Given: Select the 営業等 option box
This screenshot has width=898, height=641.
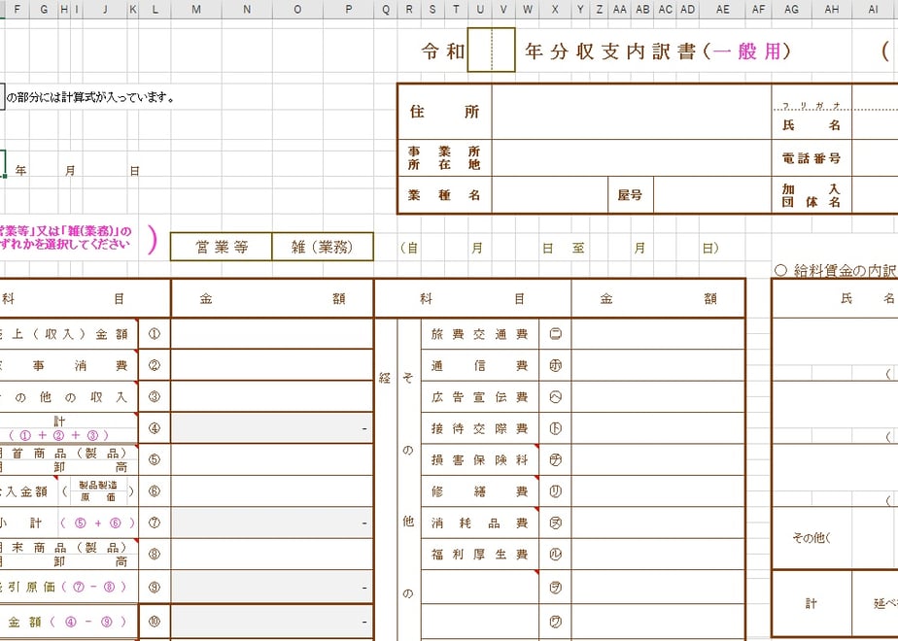Looking at the screenshot, I should 221,247.
